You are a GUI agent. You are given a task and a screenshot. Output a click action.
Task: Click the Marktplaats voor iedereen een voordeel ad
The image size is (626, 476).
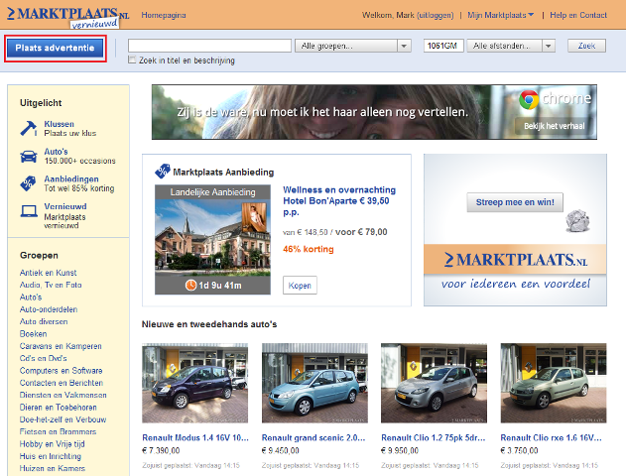tap(515, 230)
